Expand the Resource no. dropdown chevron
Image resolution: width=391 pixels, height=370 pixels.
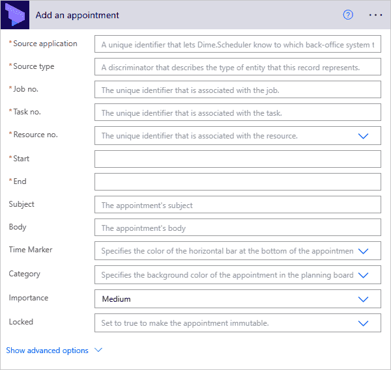tap(363, 136)
